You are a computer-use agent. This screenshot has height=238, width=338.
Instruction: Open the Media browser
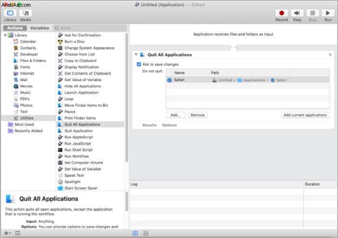coord(26,13)
